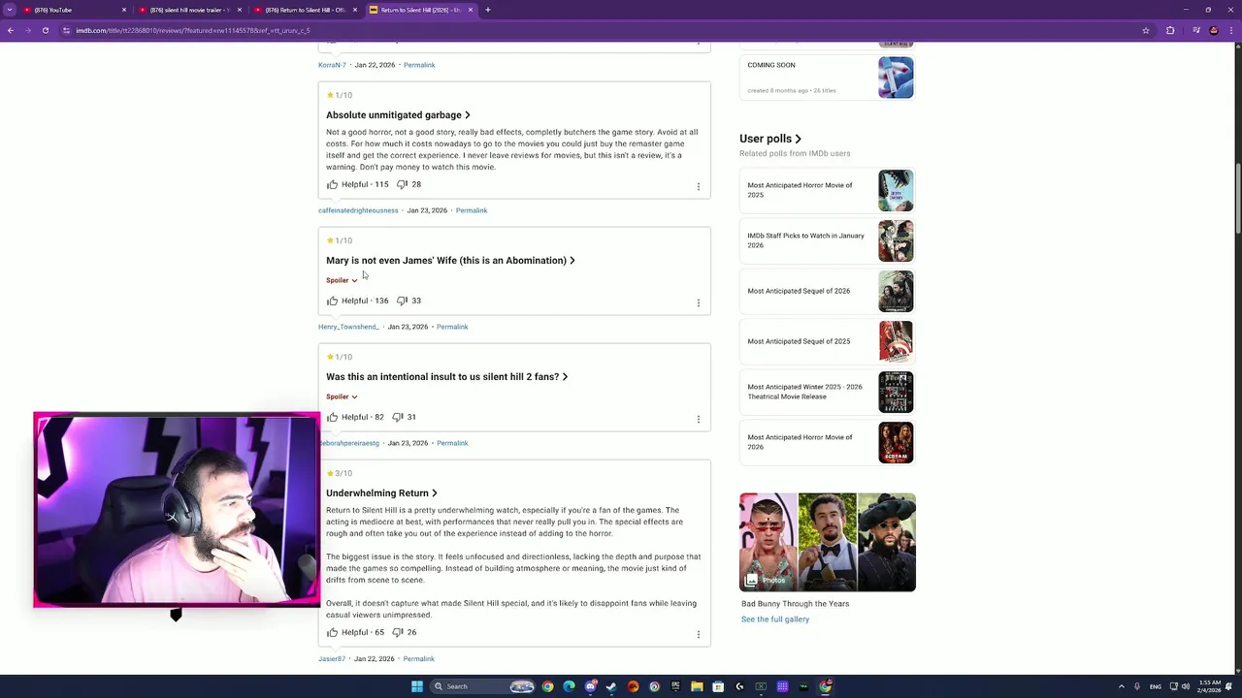Show hidden system tray icons
Viewport: 1242px width, 698px height.
[1123, 686]
